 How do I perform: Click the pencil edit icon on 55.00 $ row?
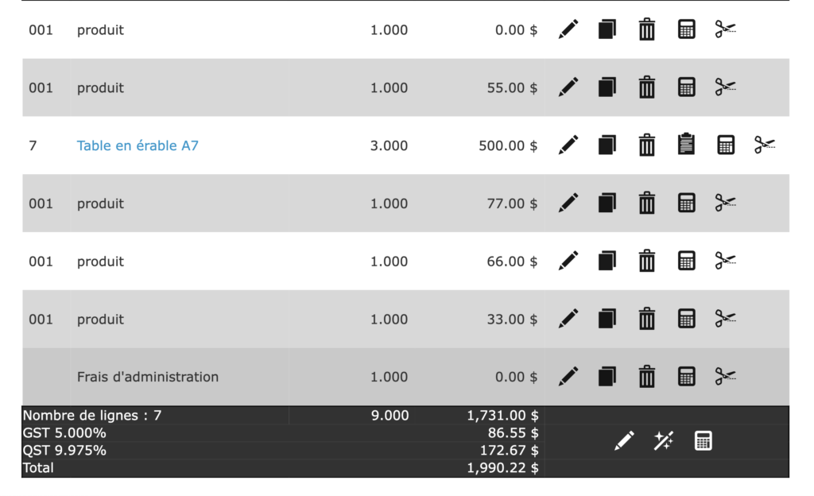tap(568, 87)
